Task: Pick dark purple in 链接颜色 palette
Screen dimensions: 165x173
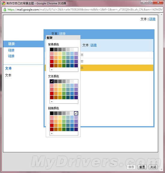Action: tap(76, 129)
